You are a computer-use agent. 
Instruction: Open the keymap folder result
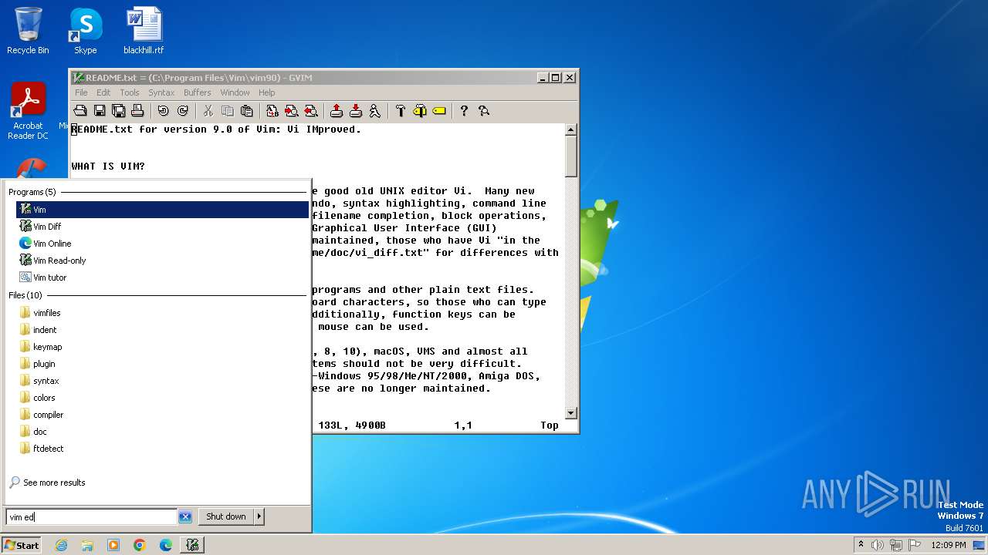(162, 347)
